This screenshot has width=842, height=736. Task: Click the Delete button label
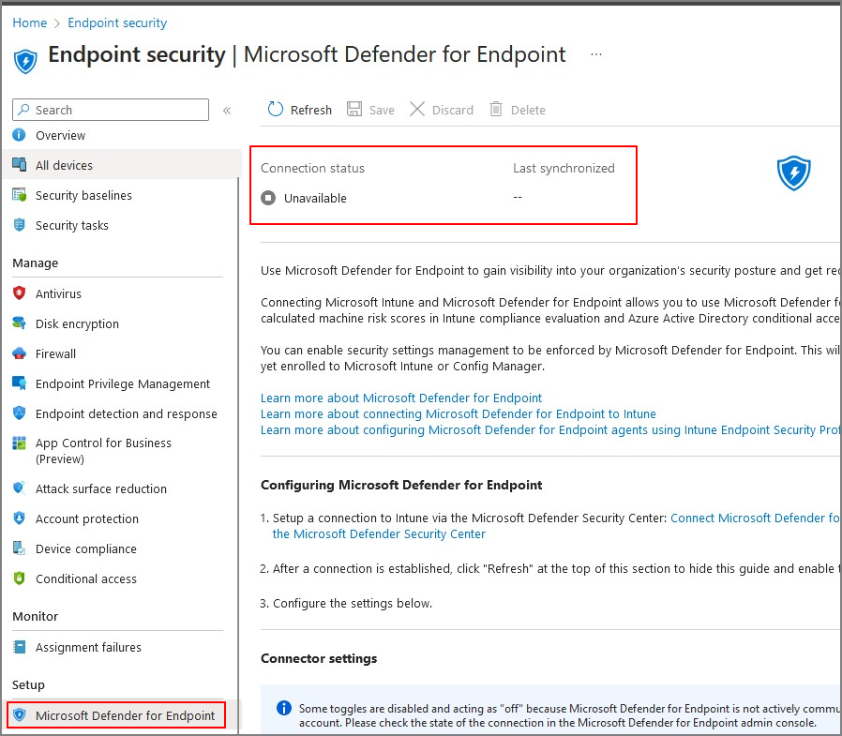[528, 110]
